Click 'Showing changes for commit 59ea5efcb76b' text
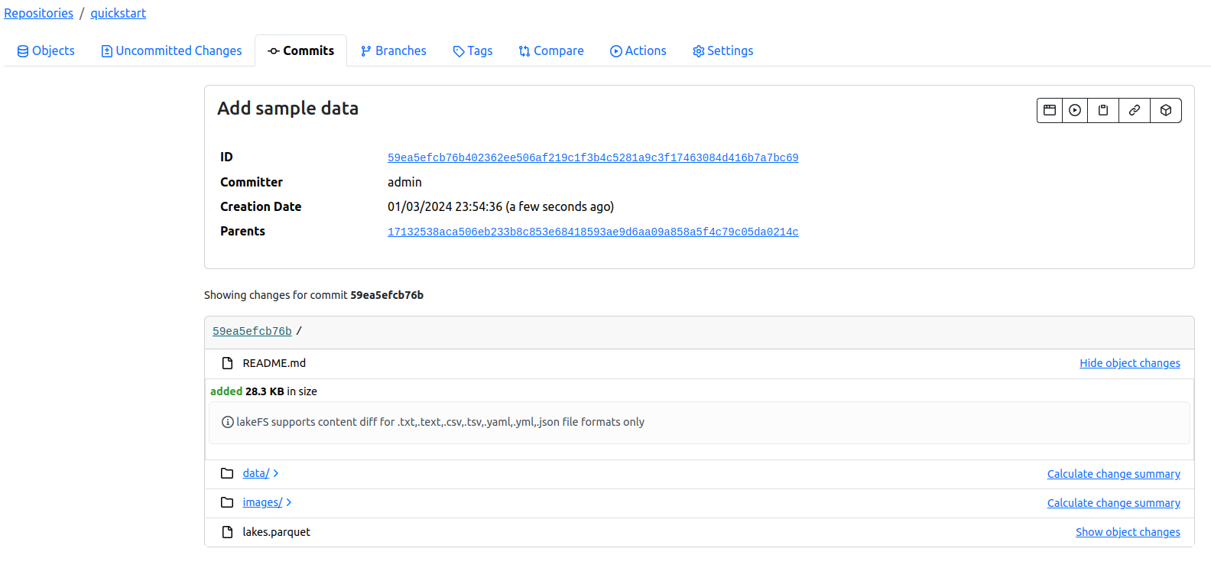 [313, 295]
